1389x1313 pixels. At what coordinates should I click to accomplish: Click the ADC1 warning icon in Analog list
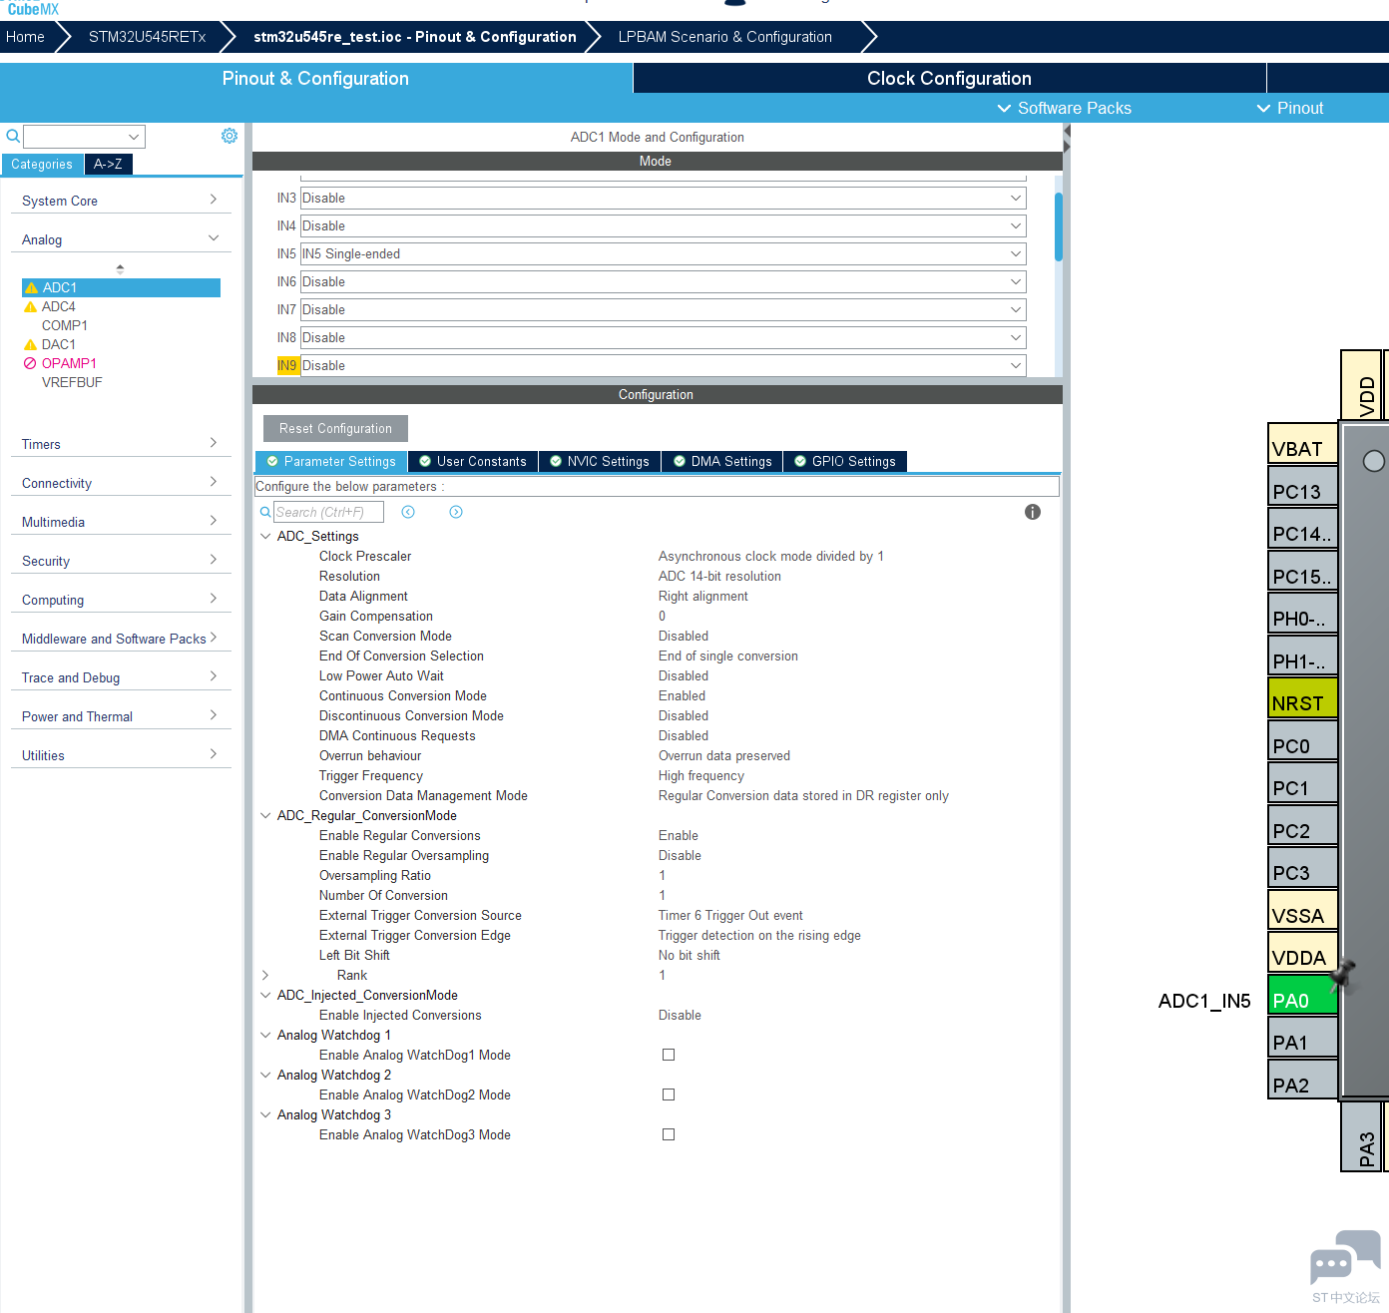(31, 288)
